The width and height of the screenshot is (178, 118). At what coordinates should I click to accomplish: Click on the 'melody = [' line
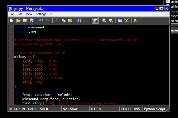(25, 57)
